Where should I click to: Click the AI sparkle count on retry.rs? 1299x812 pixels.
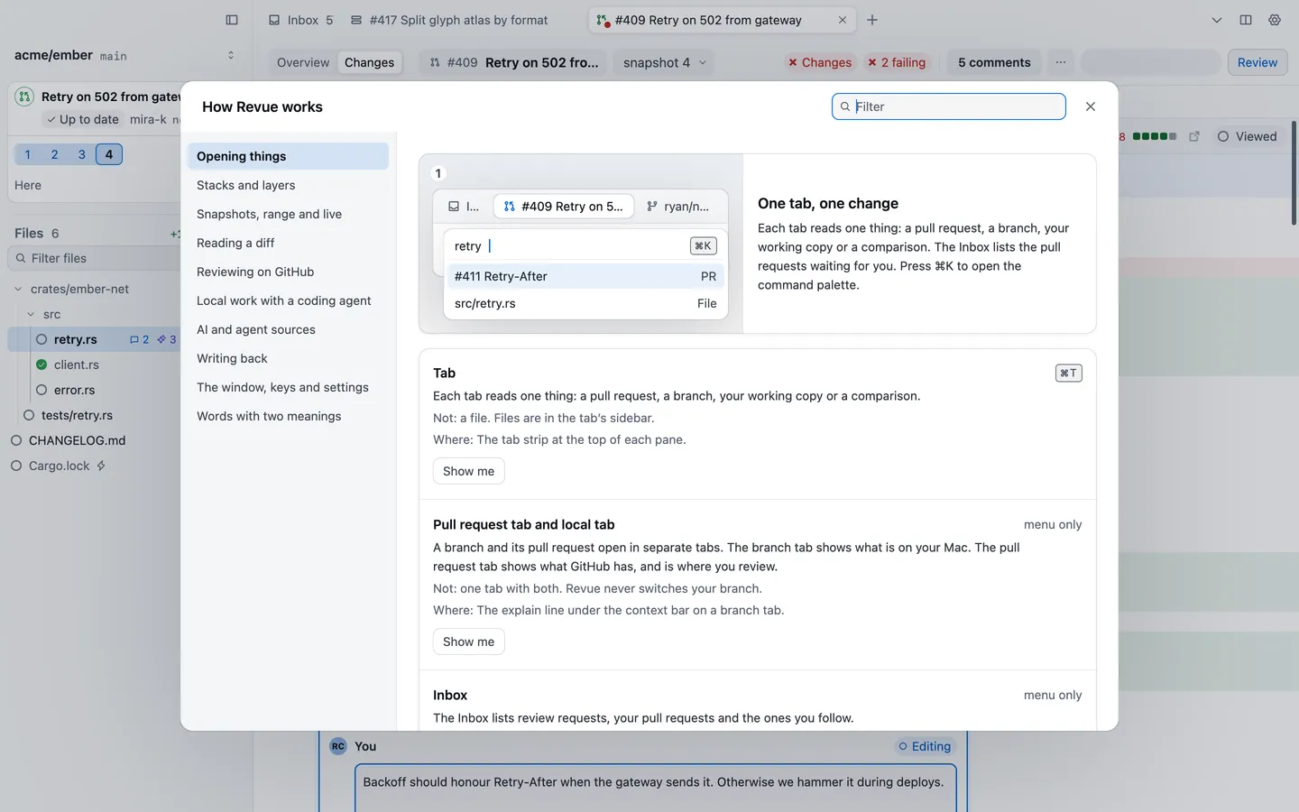tap(167, 340)
